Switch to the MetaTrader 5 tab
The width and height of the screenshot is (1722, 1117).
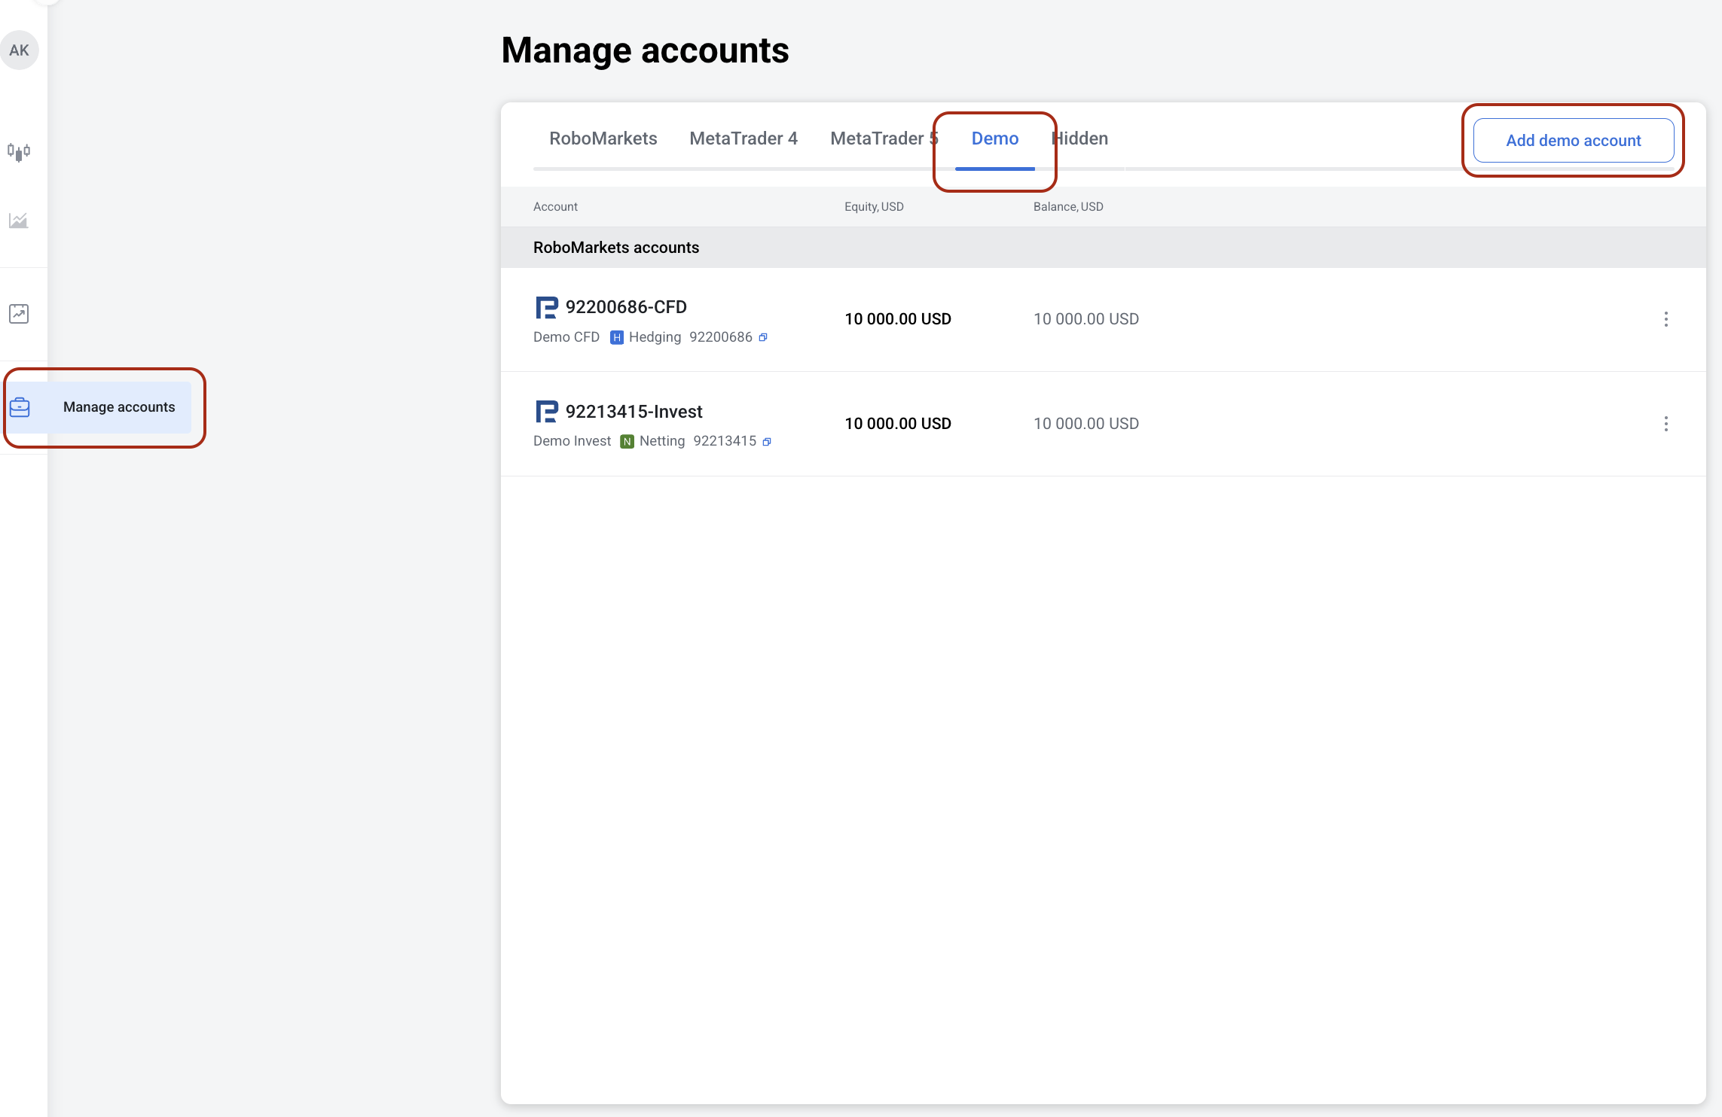pyautogui.click(x=884, y=138)
